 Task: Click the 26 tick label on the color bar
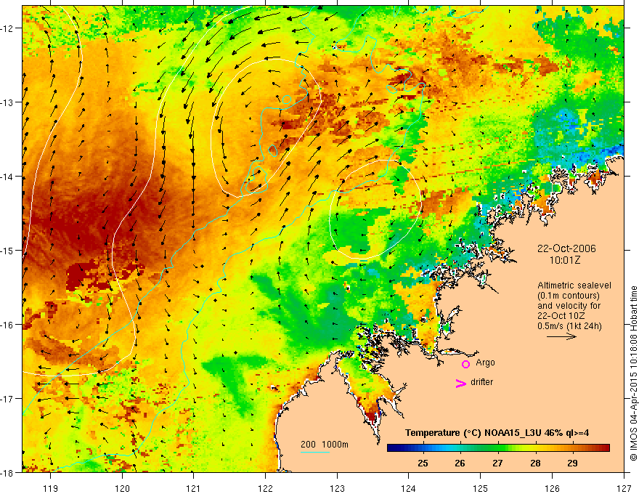pos(460,463)
